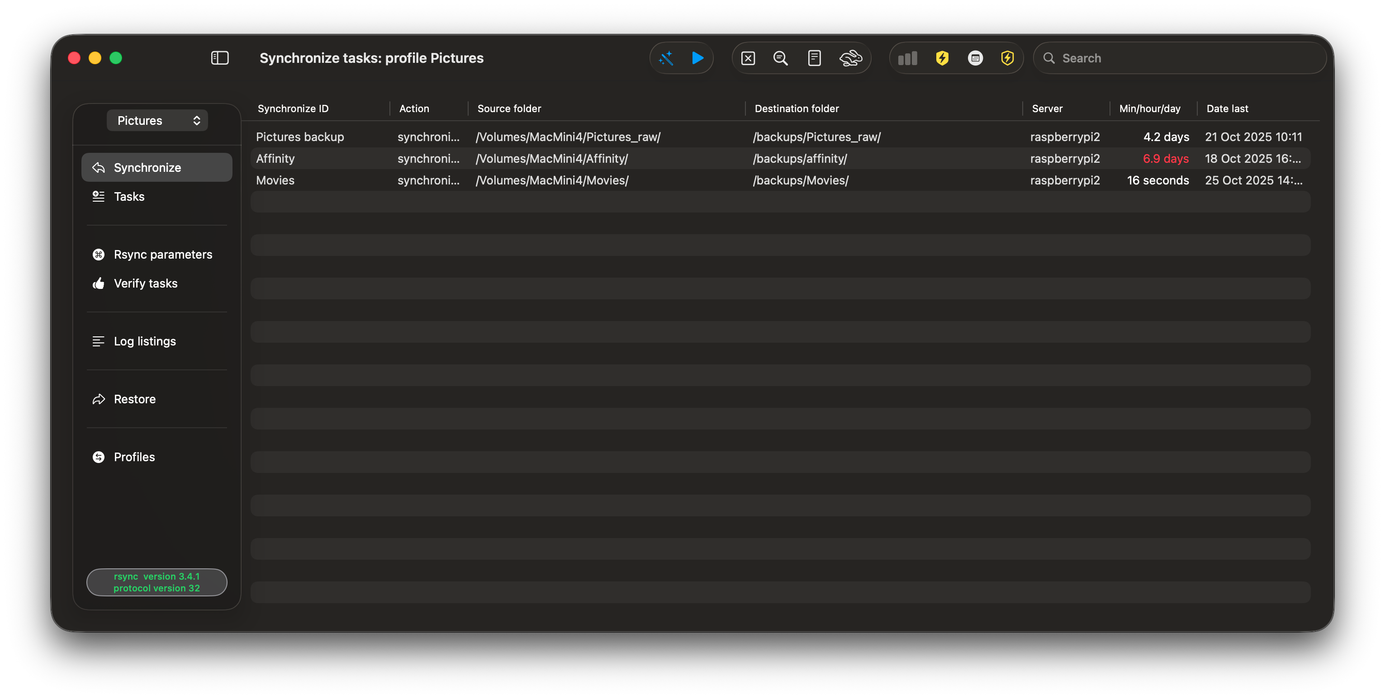Open the bar chart statistics icon
Screen dimensions: 1385x699
tap(907, 58)
